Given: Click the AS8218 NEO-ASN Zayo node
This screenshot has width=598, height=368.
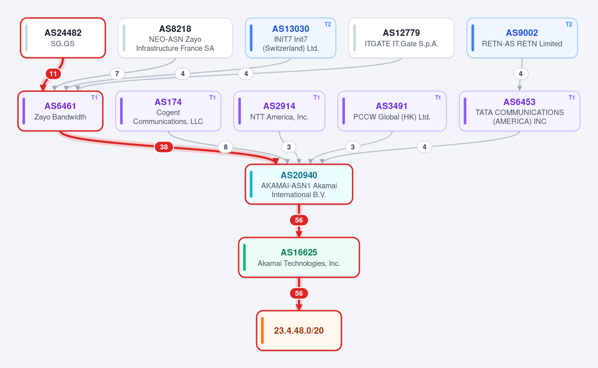Looking at the screenshot, I should point(175,38).
